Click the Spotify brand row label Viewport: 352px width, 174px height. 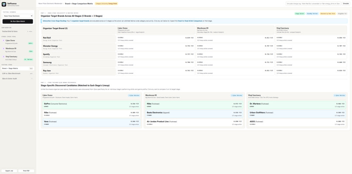(x=79, y=55)
